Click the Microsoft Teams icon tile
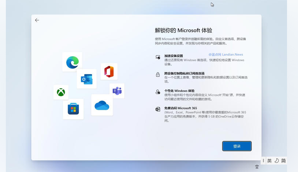 [x=117, y=91]
